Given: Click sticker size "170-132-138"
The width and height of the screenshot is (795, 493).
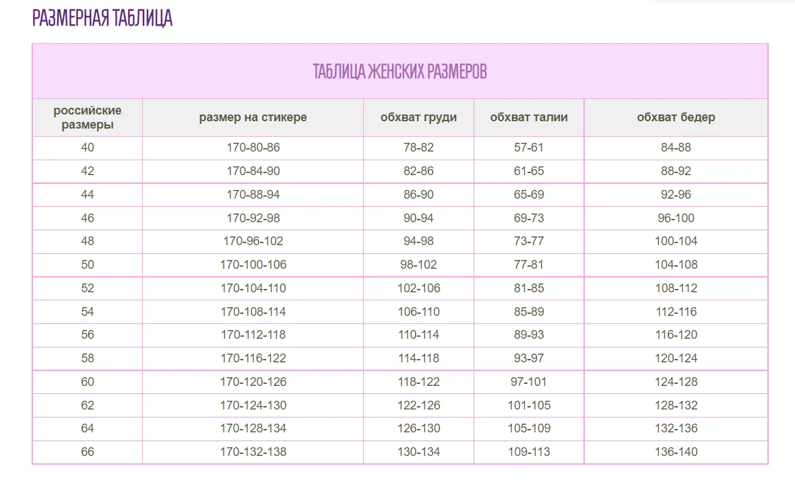Looking at the screenshot, I should coord(253,452).
